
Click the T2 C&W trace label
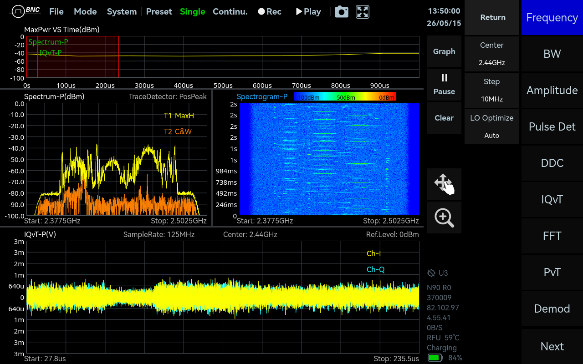point(178,131)
